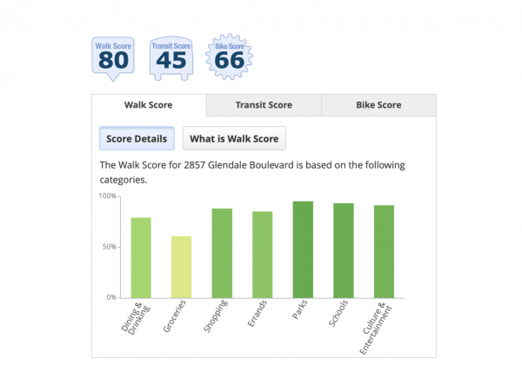Click the Dining & Drinking bar
The image size is (522, 391).
coord(141,257)
